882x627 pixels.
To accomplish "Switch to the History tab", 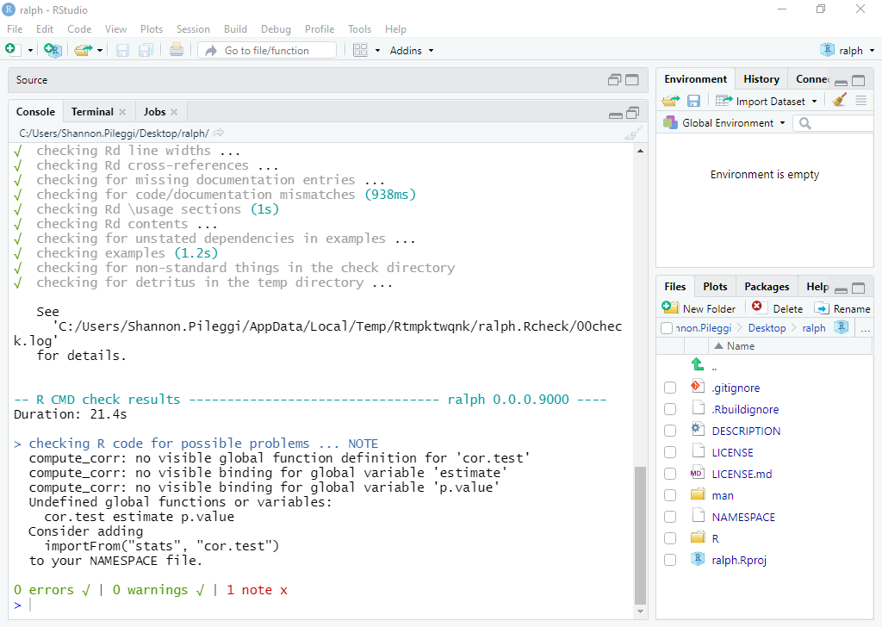I will (x=761, y=79).
